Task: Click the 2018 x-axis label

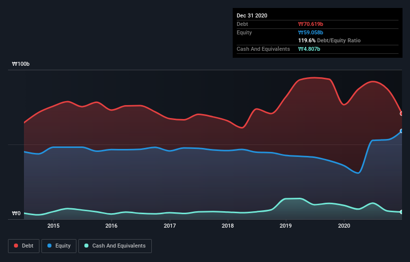Action: coord(228,226)
